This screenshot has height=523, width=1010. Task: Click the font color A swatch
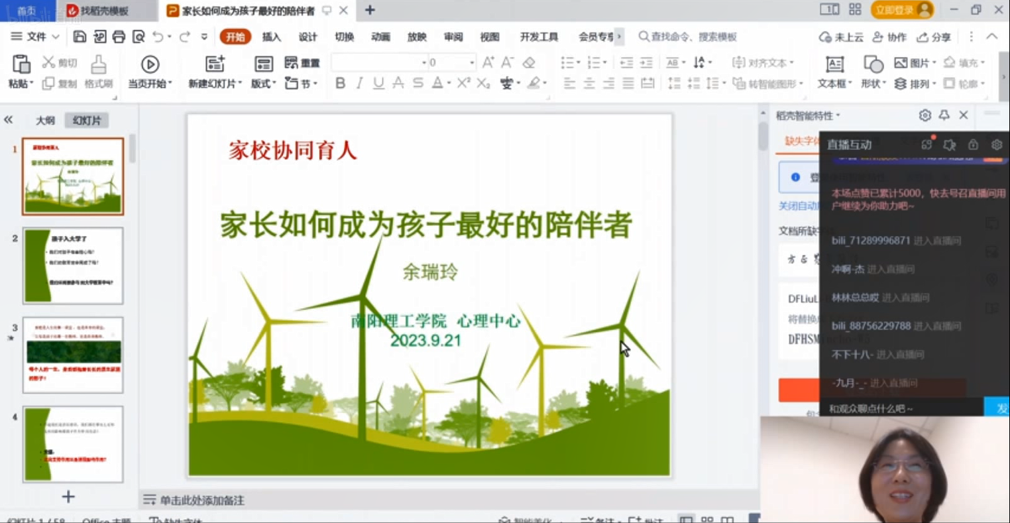tap(437, 84)
